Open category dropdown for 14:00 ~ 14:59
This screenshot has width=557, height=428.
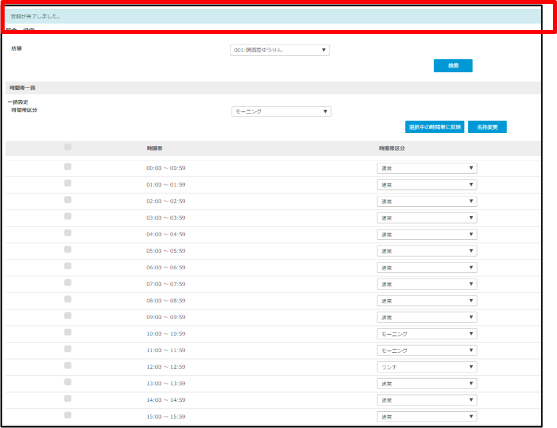427,400
